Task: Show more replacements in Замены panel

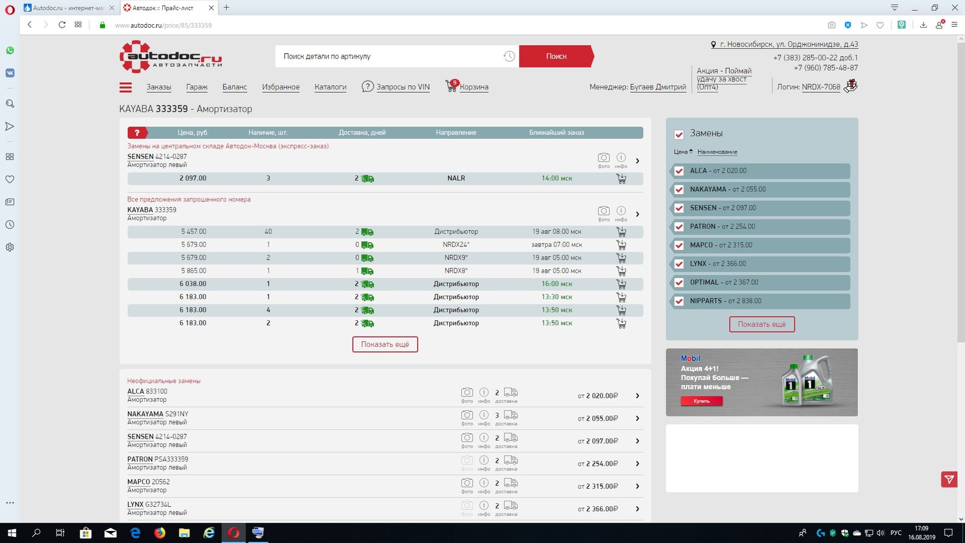Action: [x=762, y=325]
